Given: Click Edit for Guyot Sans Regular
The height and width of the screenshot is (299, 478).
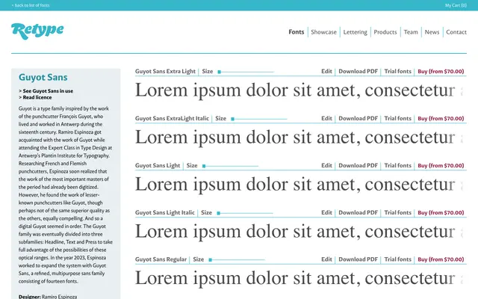Looking at the screenshot, I should tap(326, 259).
